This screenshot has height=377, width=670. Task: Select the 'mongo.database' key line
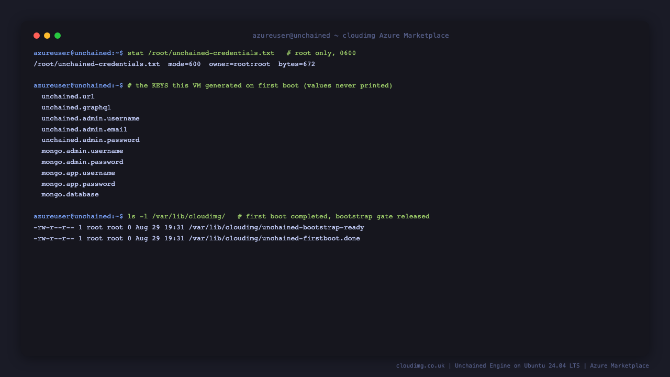tap(70, 195)
